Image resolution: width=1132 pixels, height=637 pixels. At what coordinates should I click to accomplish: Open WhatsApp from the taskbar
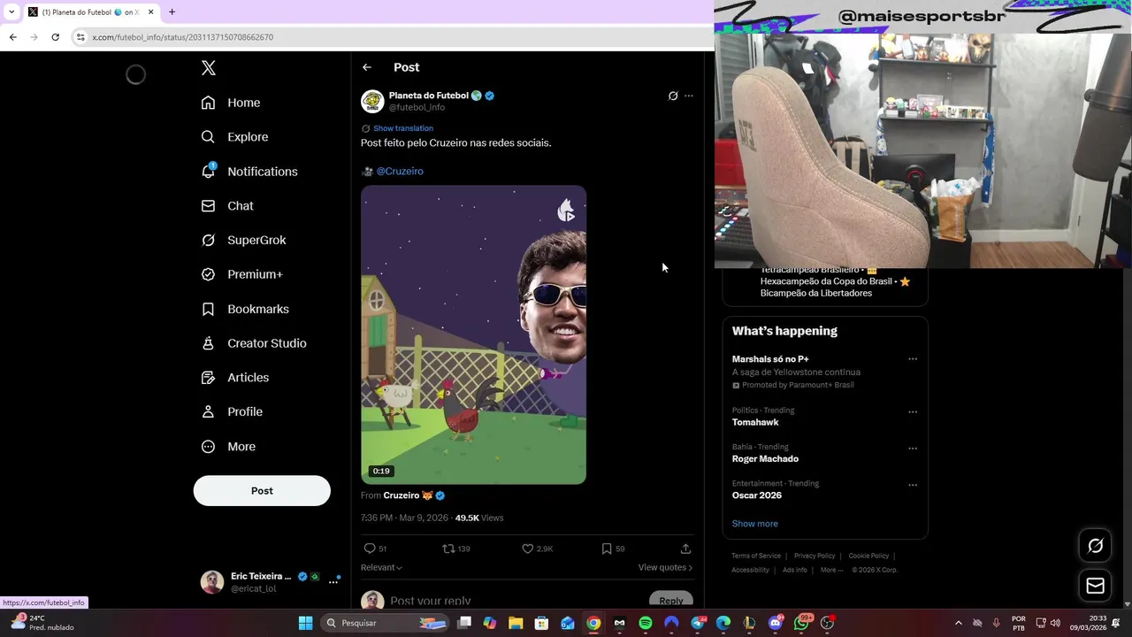tap(801, 623)
